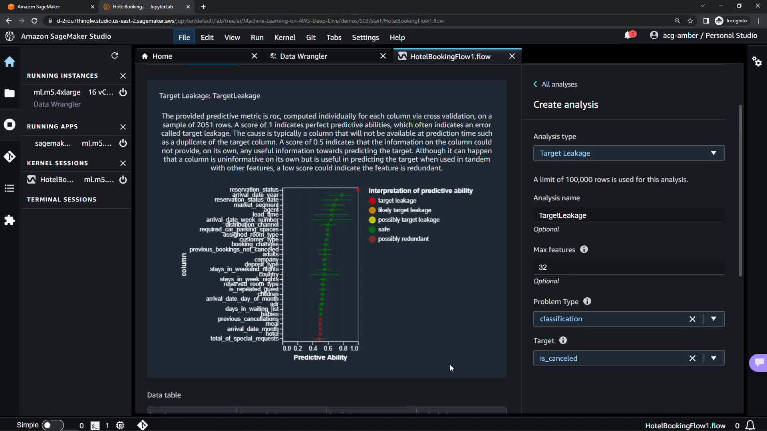Expand the Analysis type dropdown
Screen dimensions: 767x431
click(628, 153)
